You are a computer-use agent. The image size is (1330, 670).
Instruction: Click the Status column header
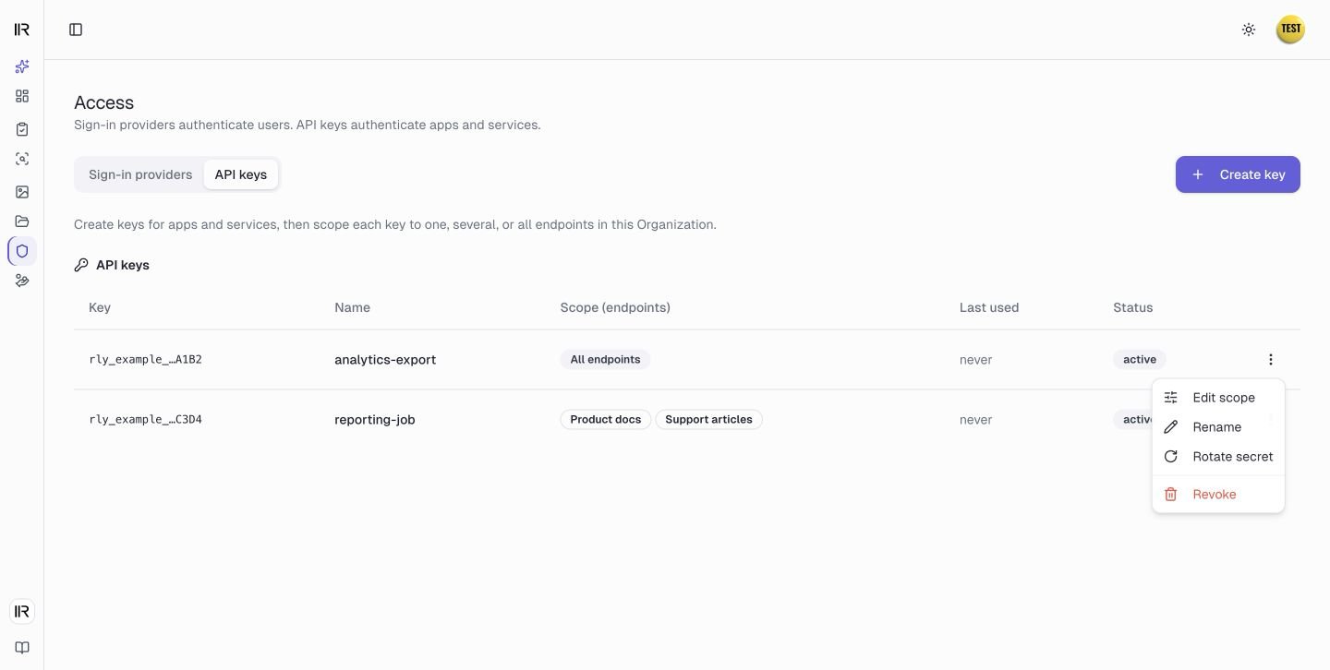(1132, 308)
